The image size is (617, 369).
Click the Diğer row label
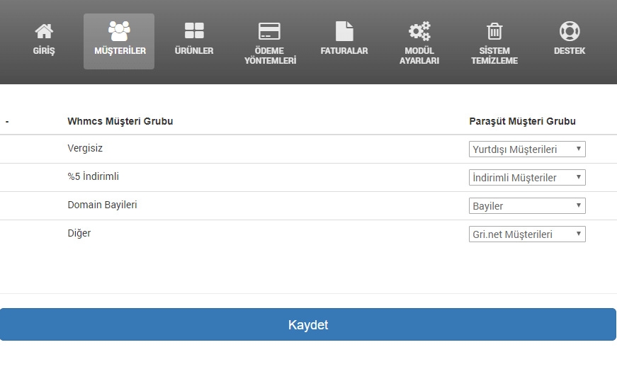(x=79, y=233)
